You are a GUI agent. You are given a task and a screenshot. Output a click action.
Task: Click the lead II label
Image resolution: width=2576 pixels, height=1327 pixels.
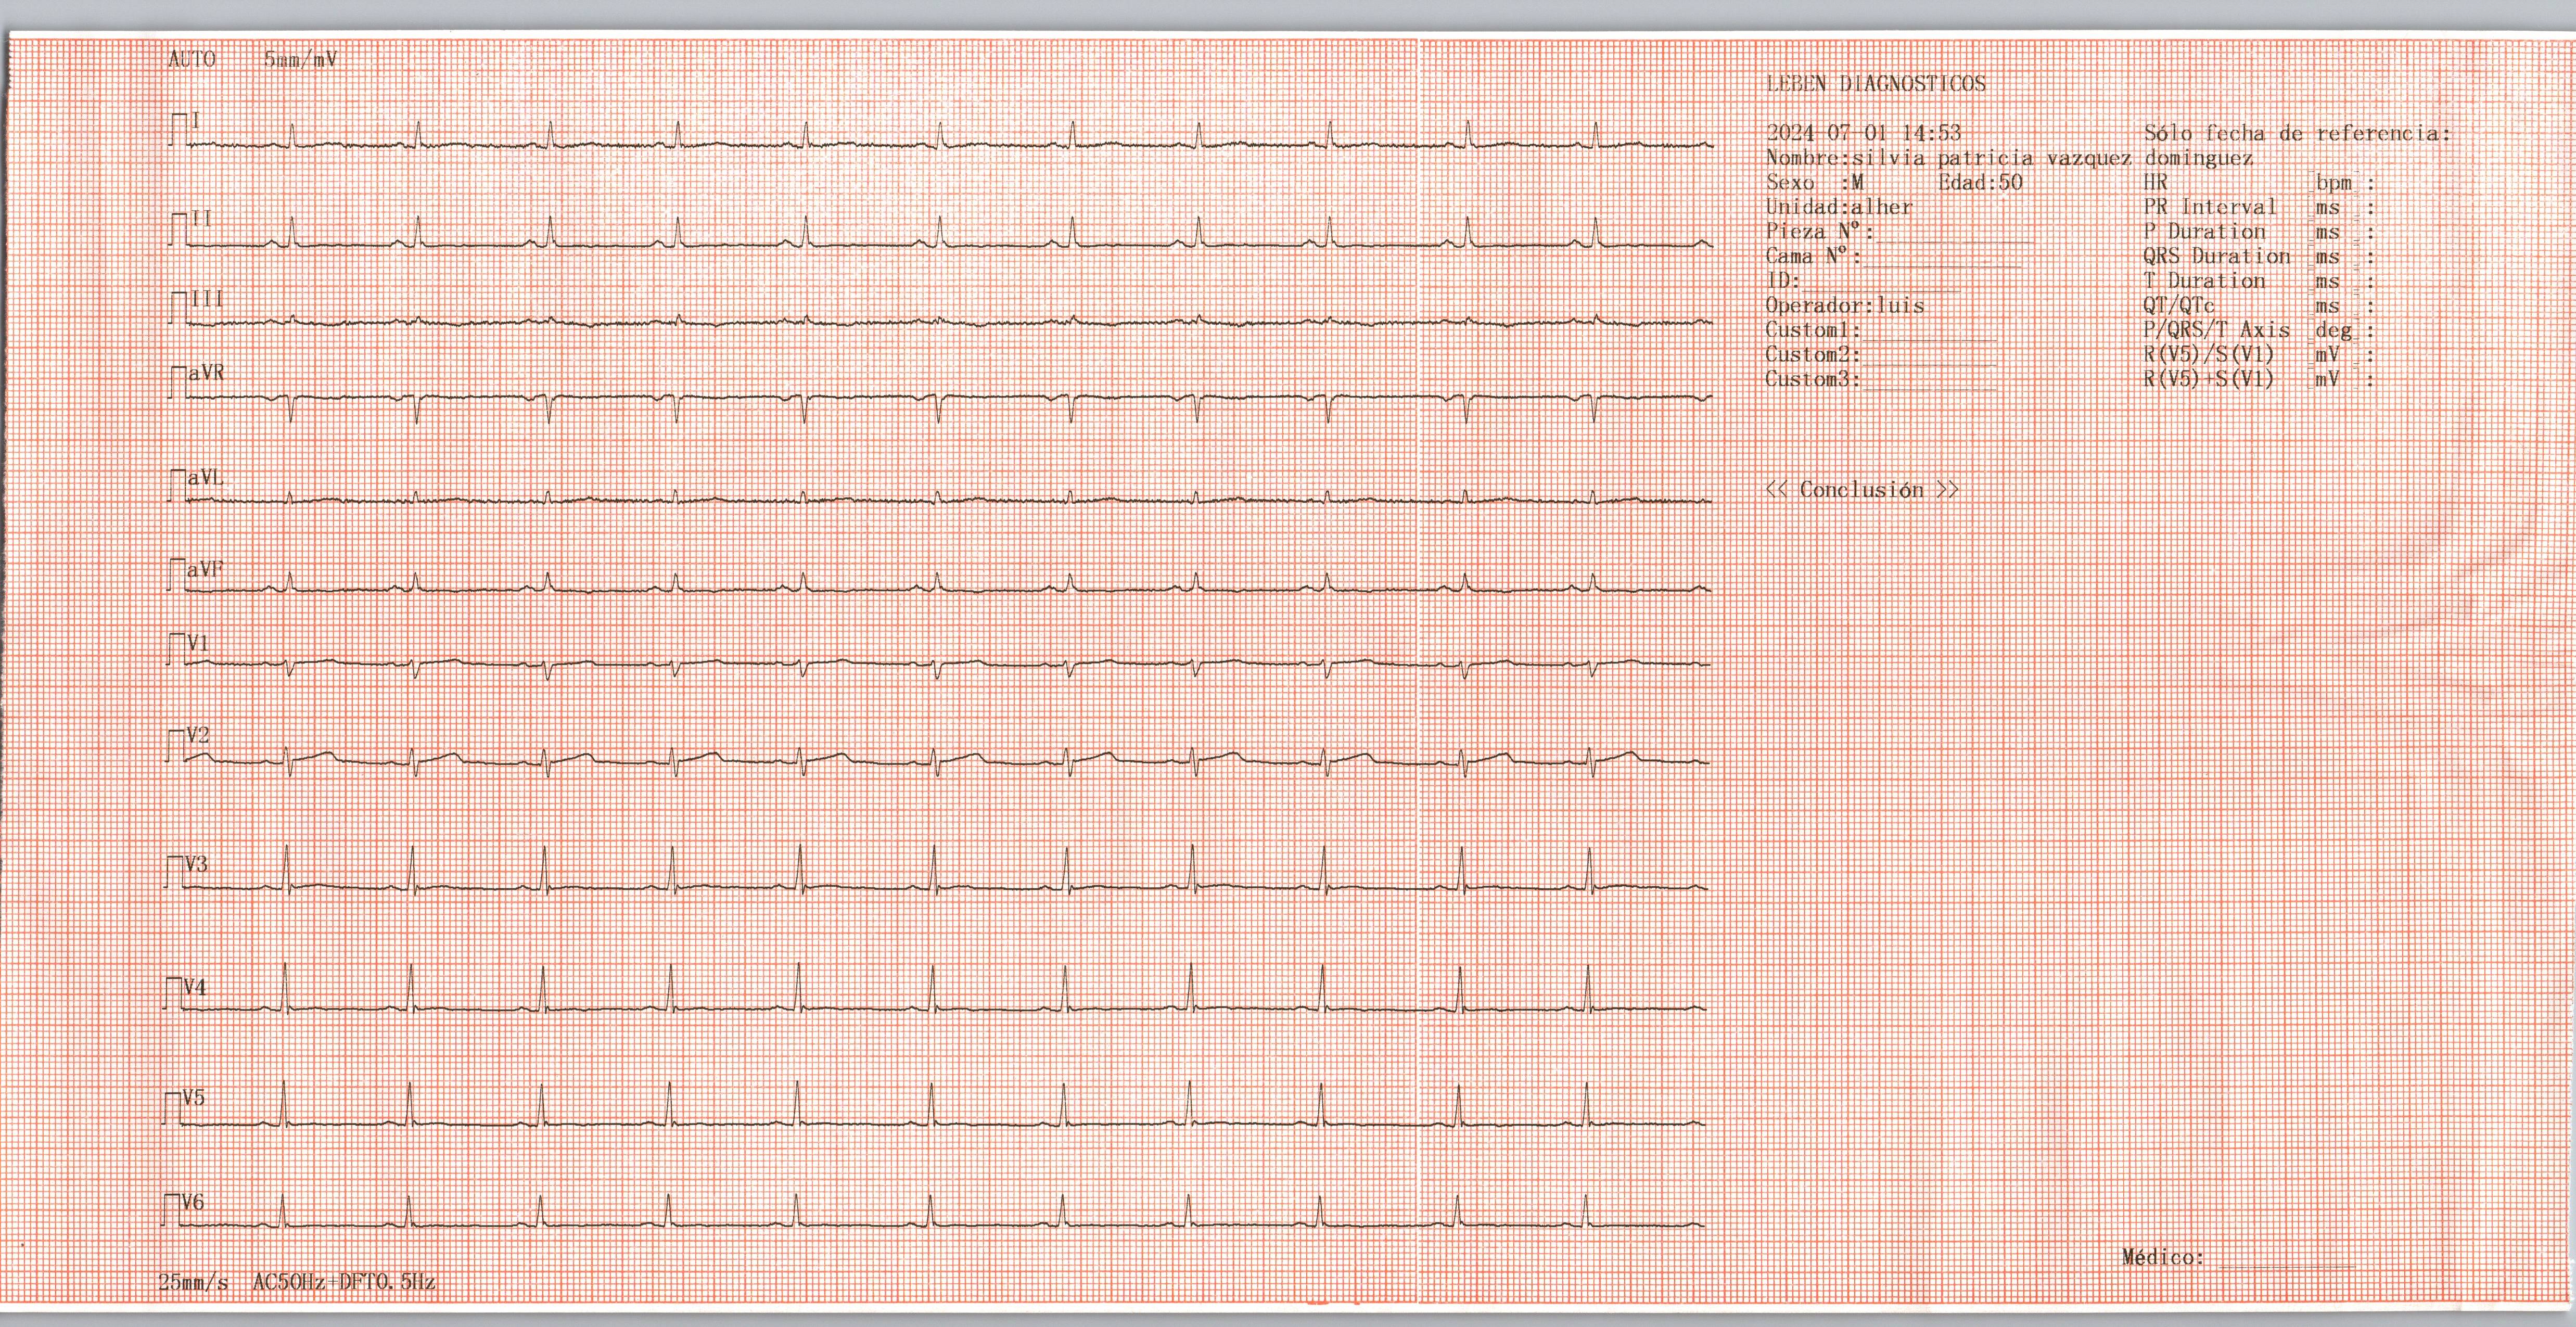[x=201, y=218]
